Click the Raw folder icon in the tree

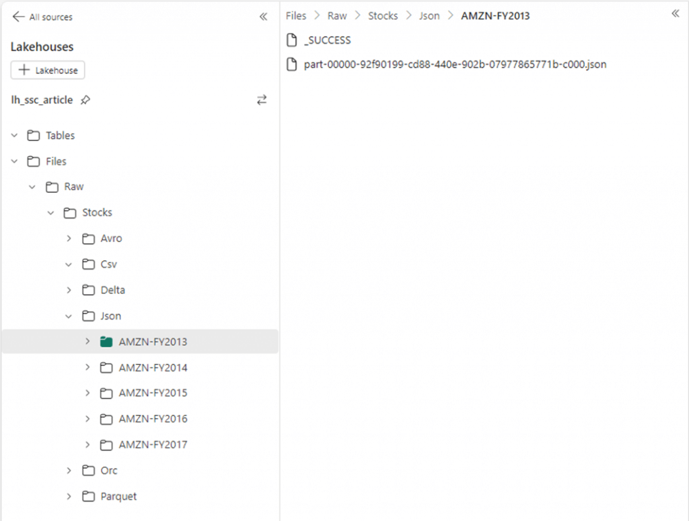[52, 187]
